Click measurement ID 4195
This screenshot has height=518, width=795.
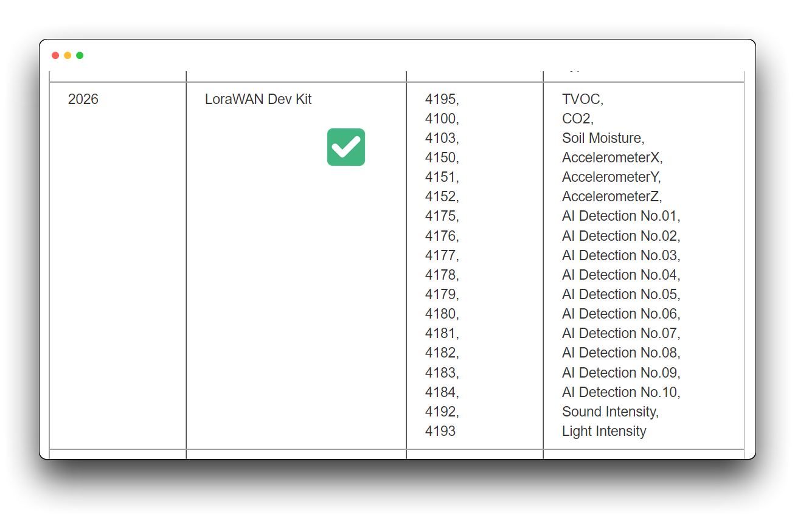[440, 99]
